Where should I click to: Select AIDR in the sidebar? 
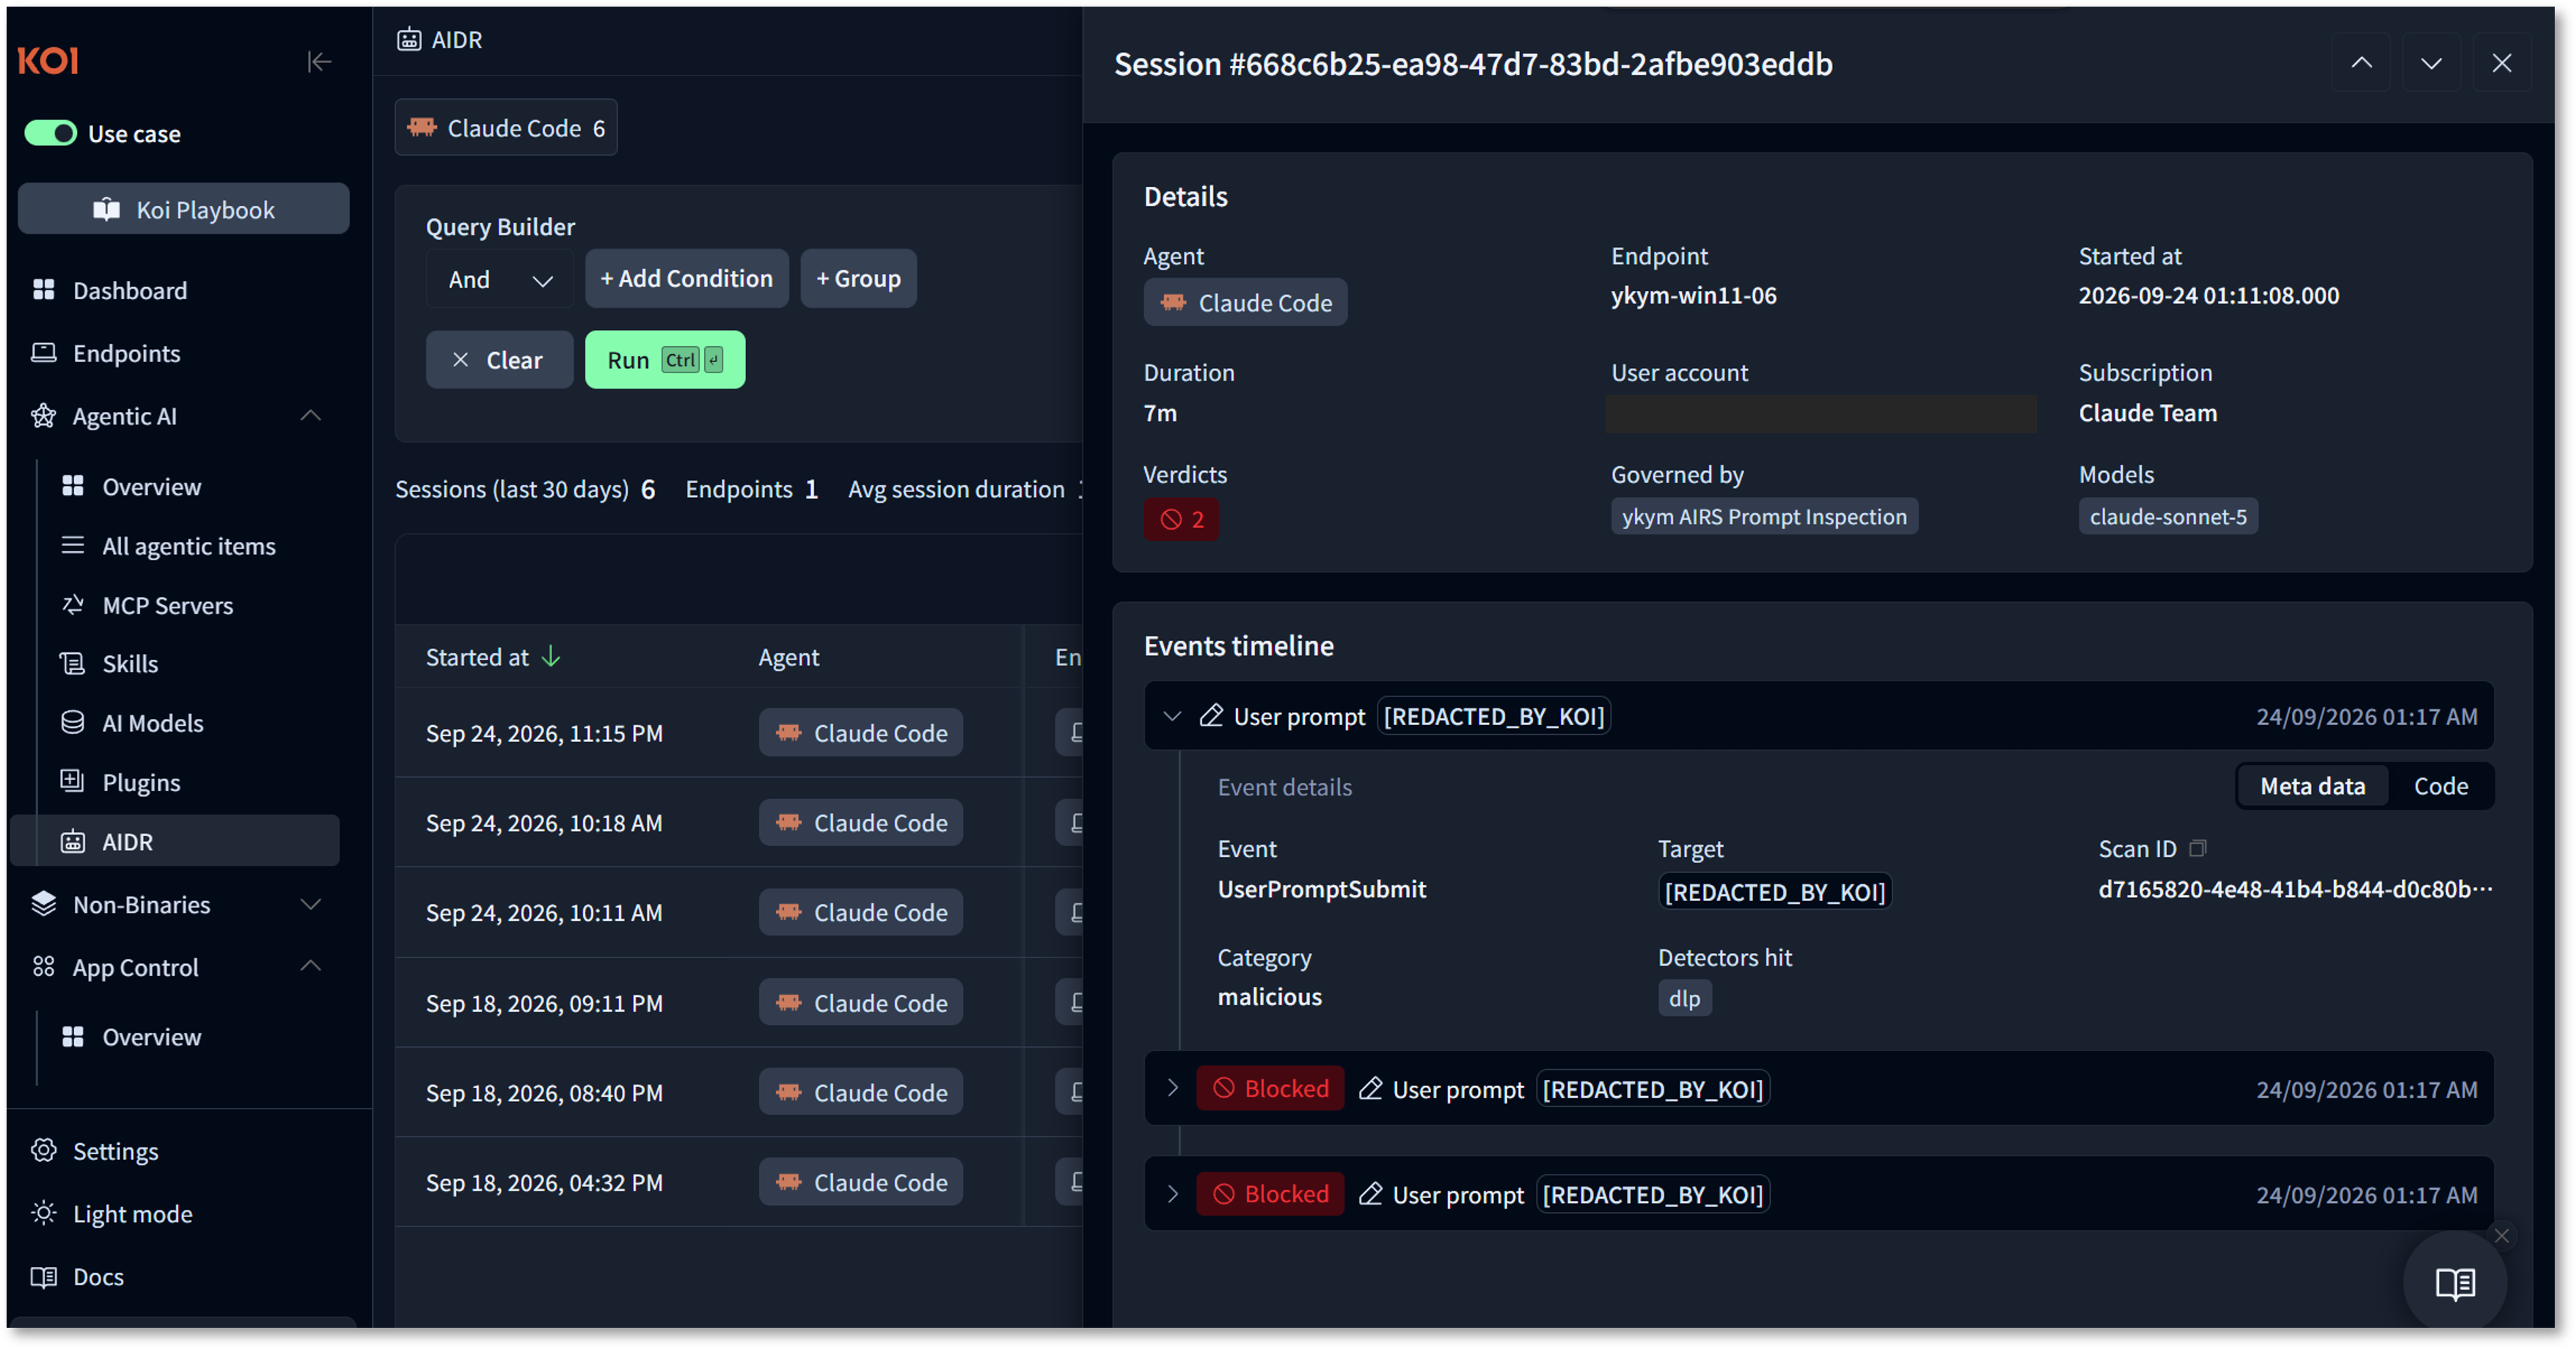(x=175, y=842)
